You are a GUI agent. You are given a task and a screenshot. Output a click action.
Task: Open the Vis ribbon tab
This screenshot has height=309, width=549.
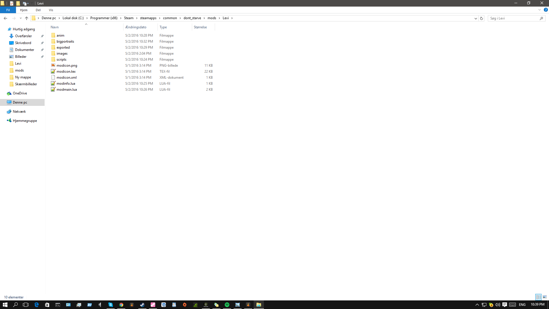(51, 10)
